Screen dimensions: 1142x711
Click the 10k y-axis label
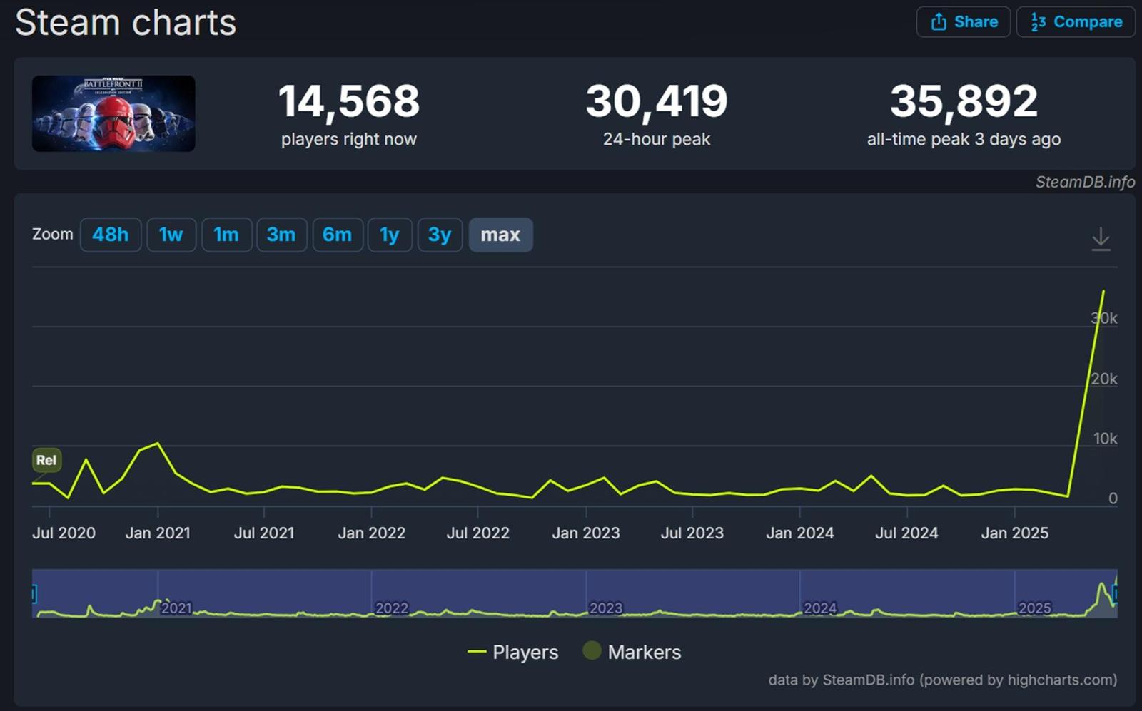1106,439
